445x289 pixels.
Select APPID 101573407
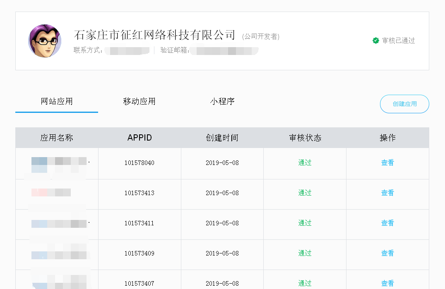coord(140,284)
